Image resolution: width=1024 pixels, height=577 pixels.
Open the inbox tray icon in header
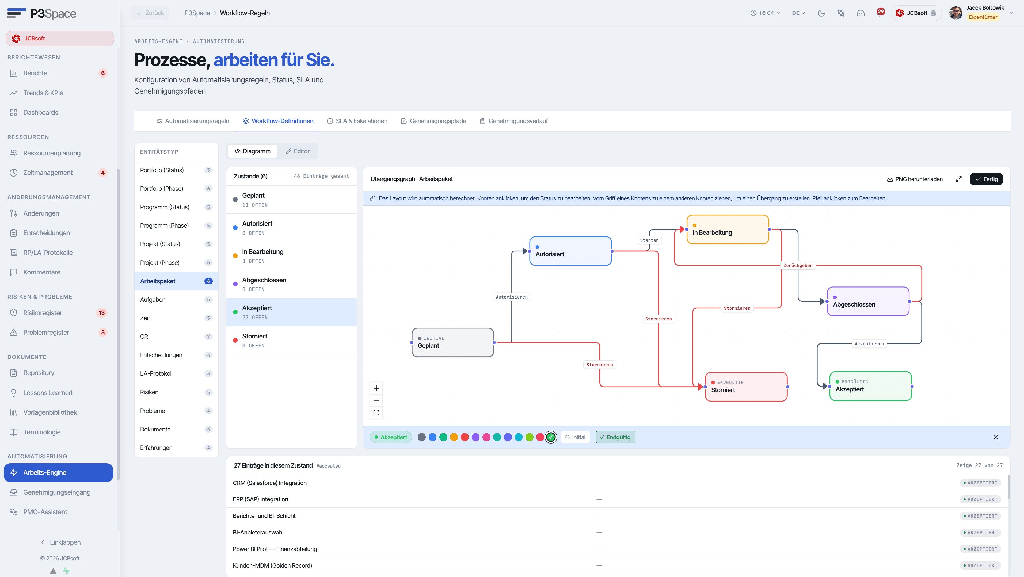861,13
